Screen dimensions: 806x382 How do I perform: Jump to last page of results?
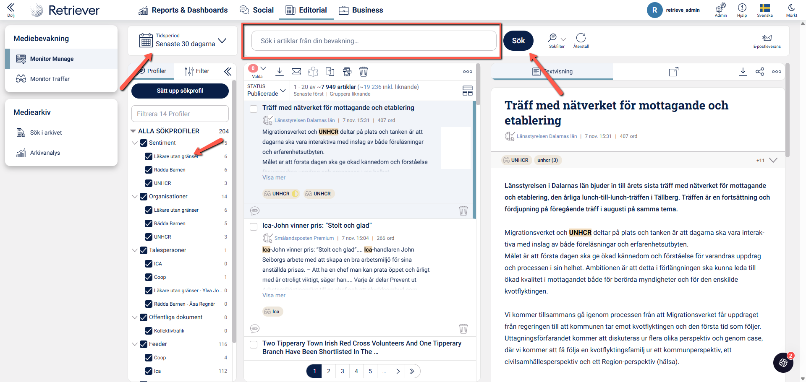point(412,371)
